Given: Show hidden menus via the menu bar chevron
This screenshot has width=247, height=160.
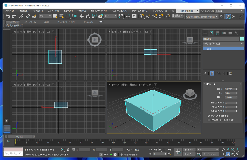Looking at the screenshot, I should [173, 11].
